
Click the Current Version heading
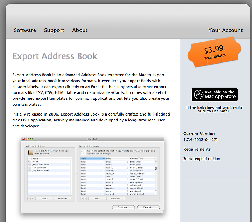click(x=199, y=134)
